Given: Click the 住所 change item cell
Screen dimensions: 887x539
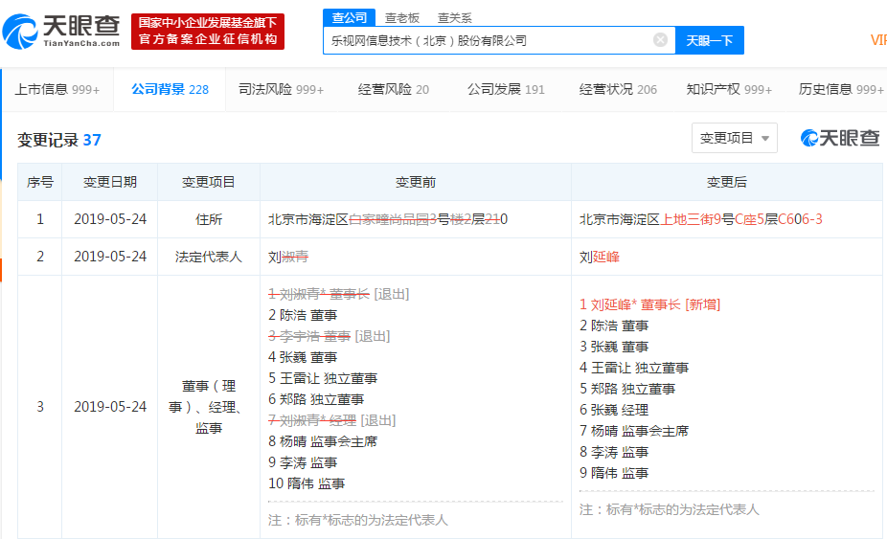Looking at the screenshot, I should (x=208, y=219).
